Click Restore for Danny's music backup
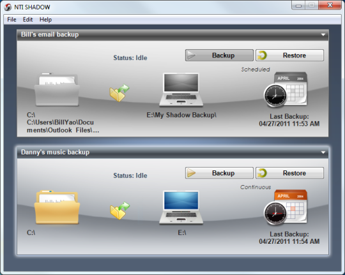 coord(289,173)
